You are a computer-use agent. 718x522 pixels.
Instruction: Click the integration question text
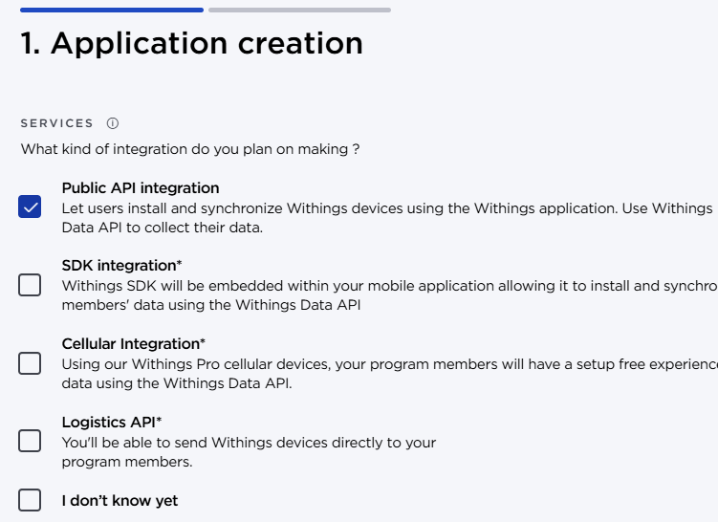[x=190, y=149]
